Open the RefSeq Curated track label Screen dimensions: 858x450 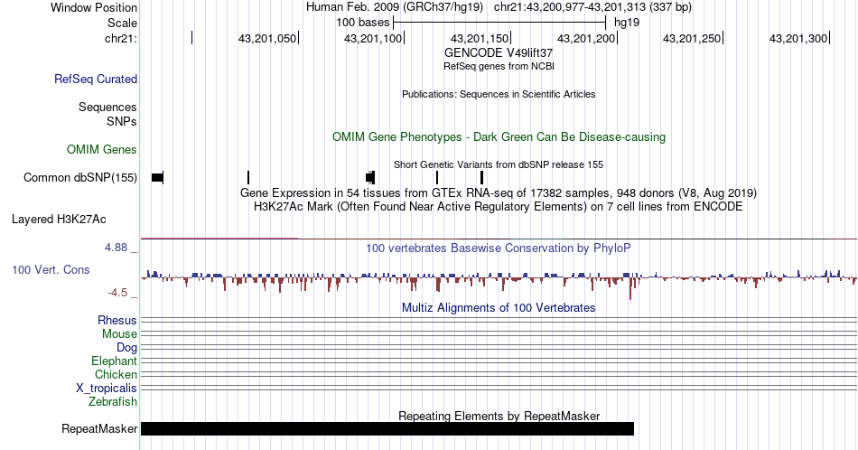[96, 79]
